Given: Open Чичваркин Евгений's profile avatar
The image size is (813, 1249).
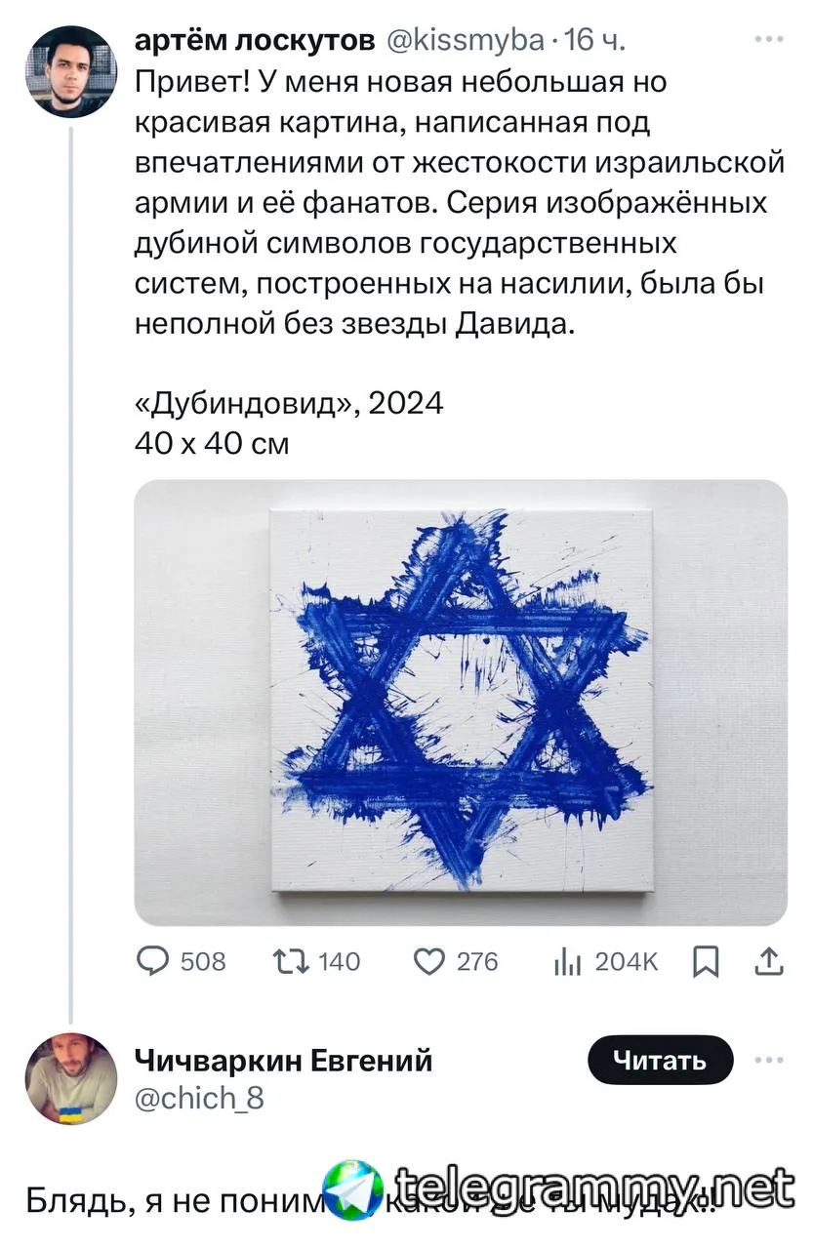Looking at the screenshot, I should click(x=71, y=1079).
